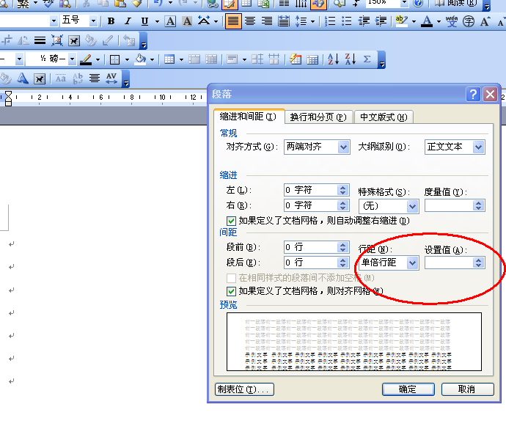Apply character shading to text

coord(187,21)
